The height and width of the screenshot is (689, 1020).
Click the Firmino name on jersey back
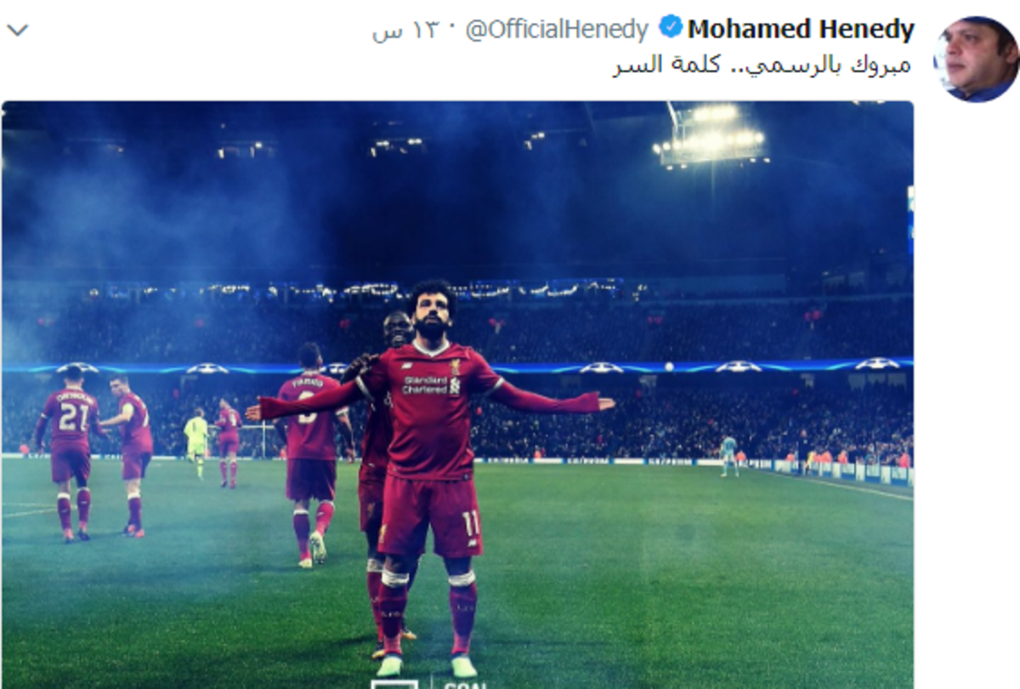[308, 383]
